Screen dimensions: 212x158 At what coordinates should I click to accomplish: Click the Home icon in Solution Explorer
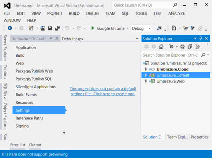161,46
